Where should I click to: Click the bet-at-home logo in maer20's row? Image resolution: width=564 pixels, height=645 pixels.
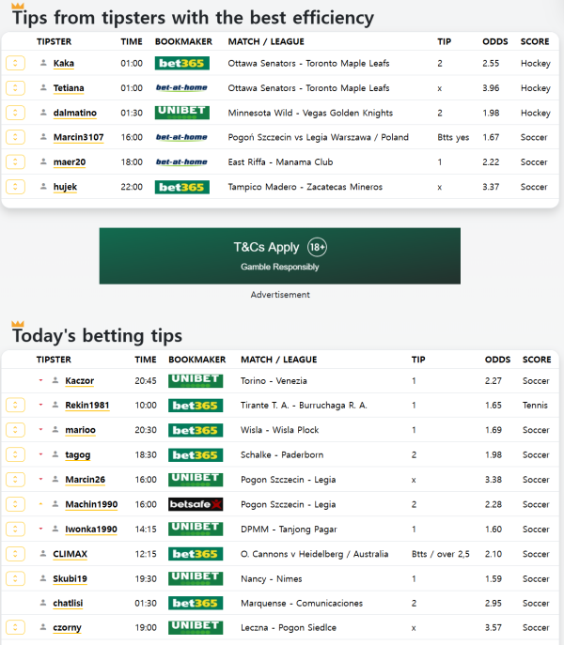[181, 162]
